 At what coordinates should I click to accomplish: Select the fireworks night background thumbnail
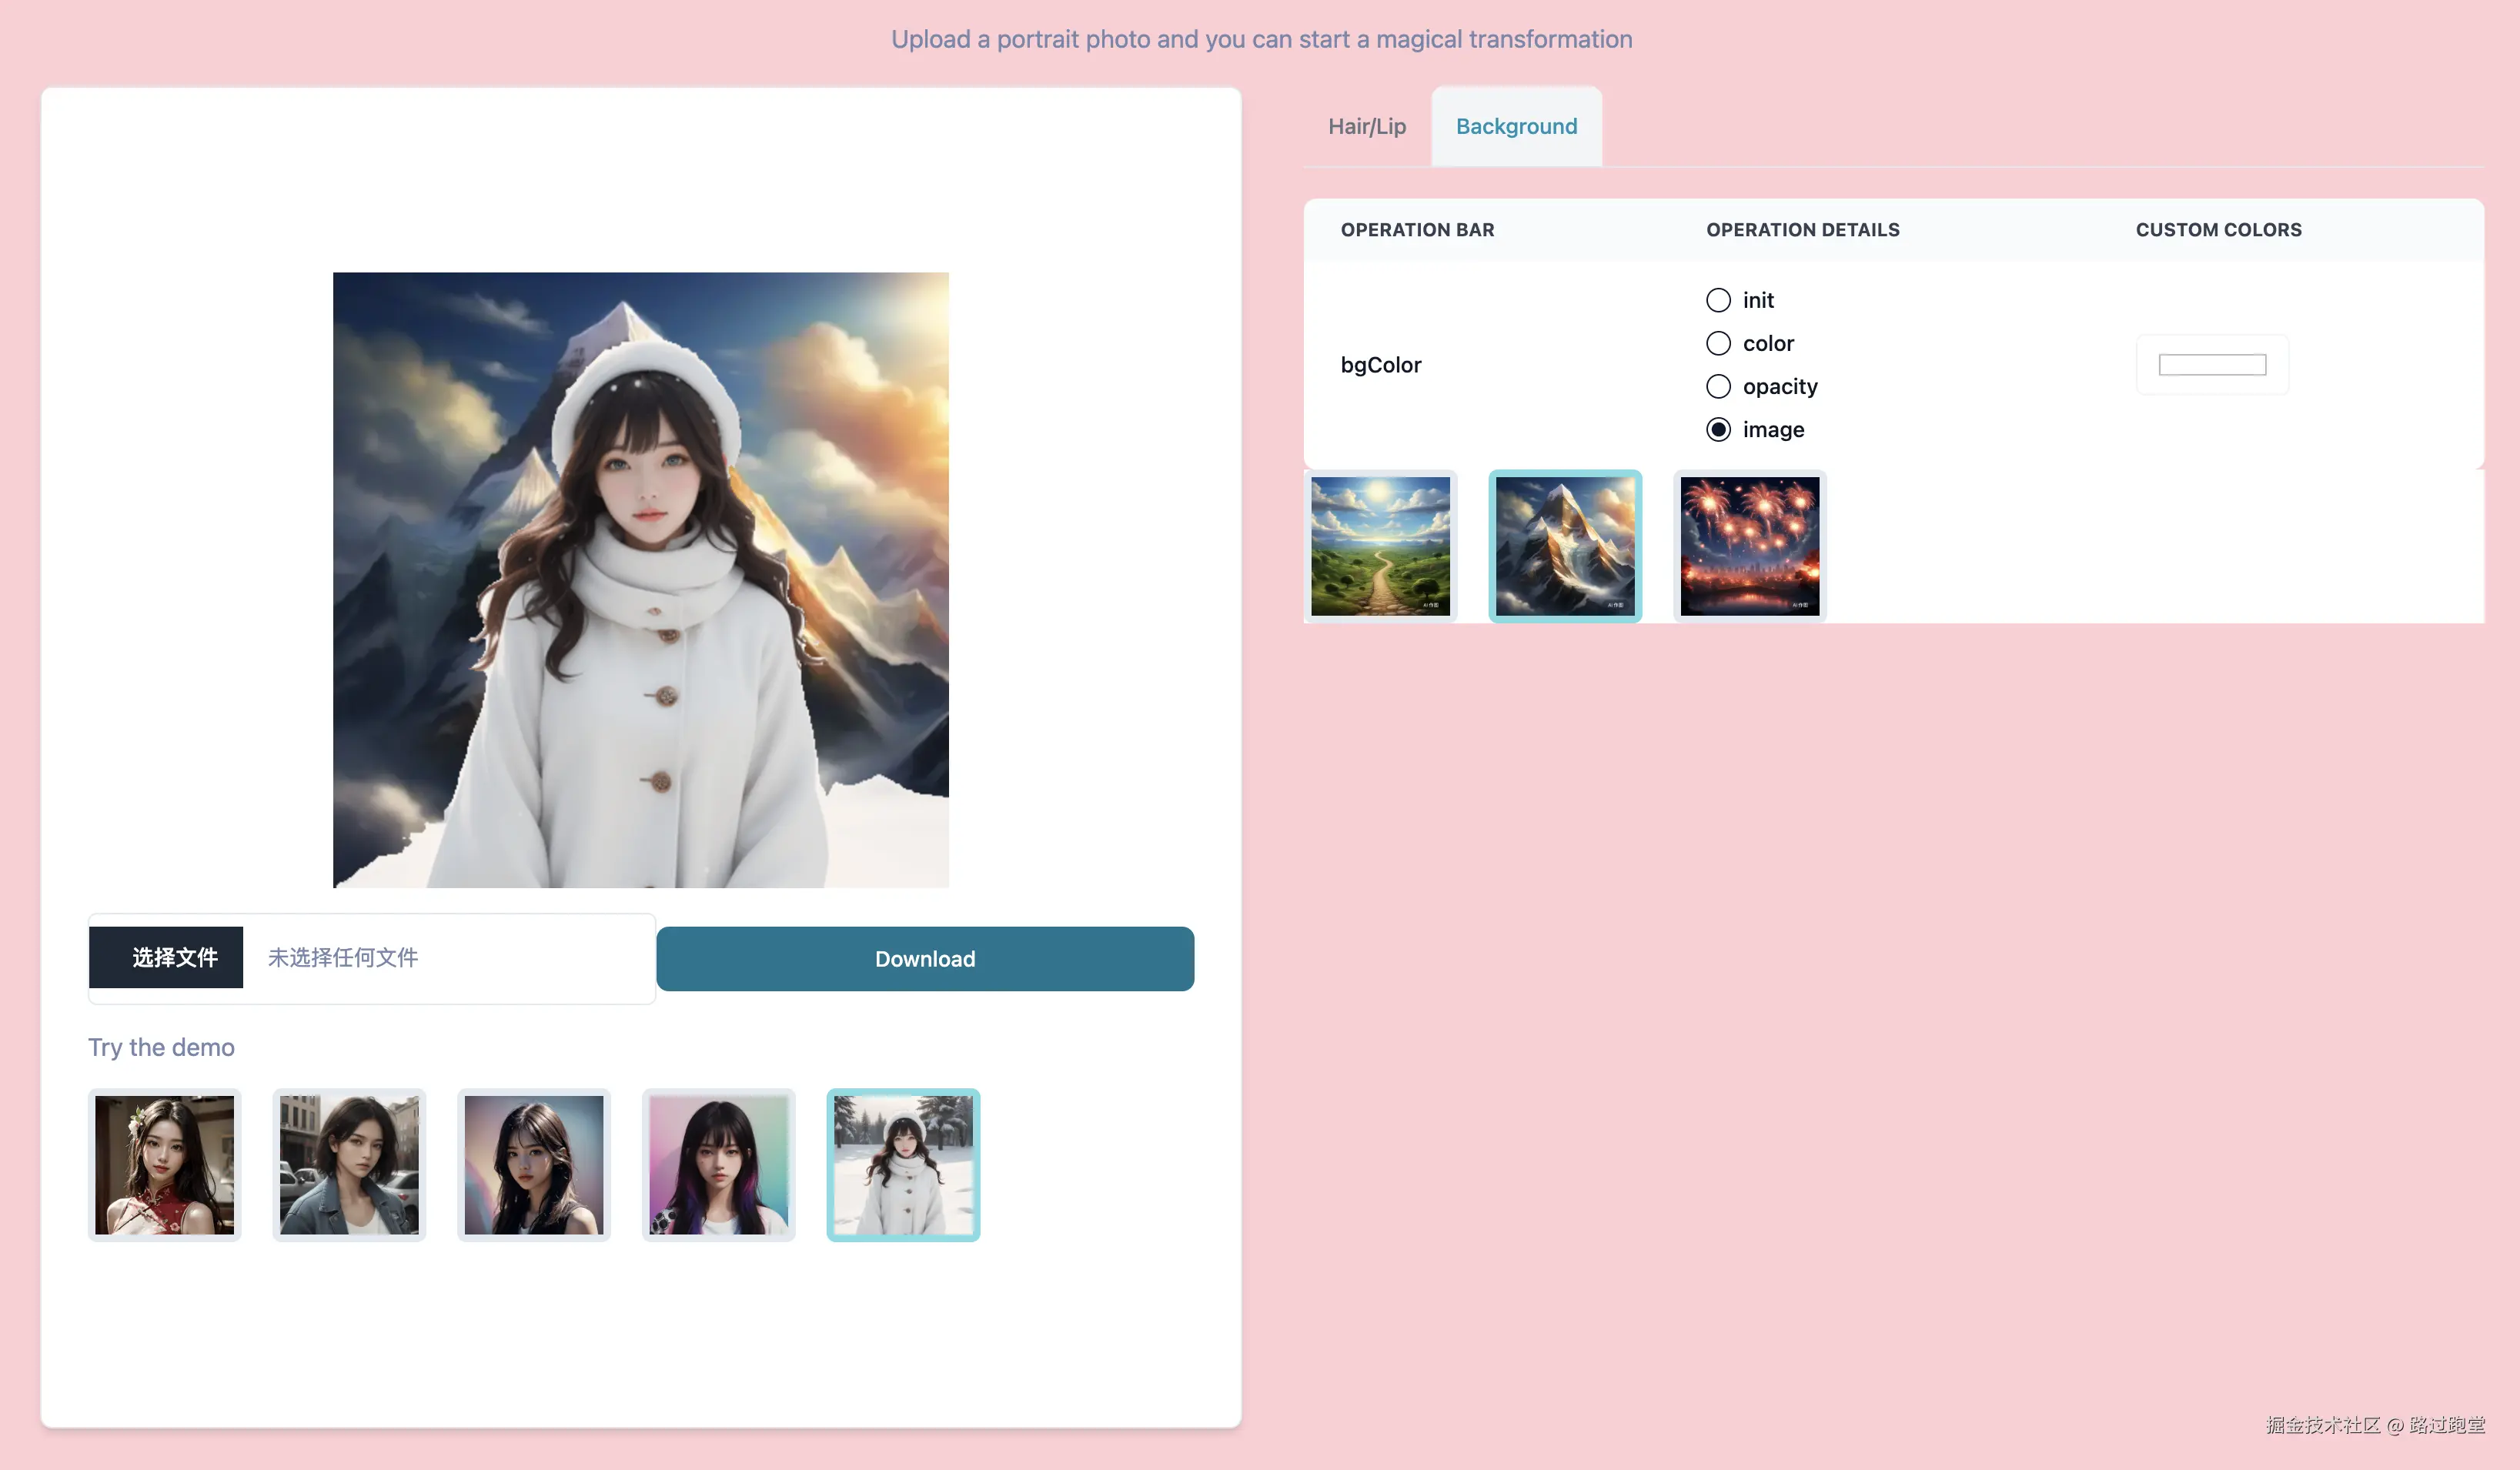pyautogui.click(x=1749, y=546)
